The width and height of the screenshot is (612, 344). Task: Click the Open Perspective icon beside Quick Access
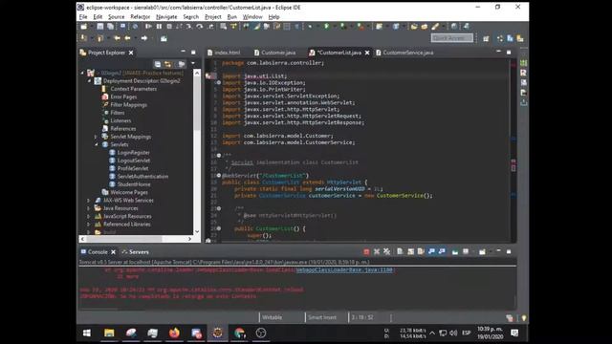coord(486,38)
